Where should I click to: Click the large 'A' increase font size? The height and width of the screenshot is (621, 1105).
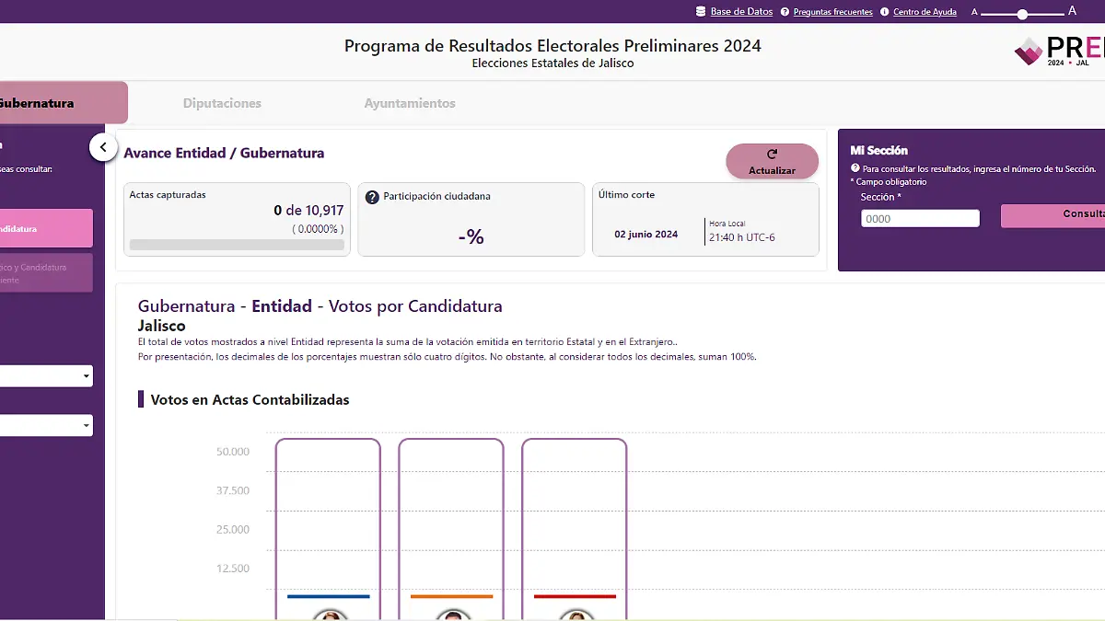[x=1072, y=11]
